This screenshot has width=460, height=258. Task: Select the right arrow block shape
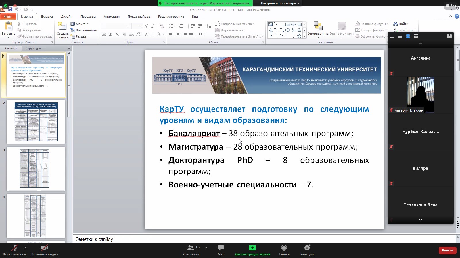[x=287, y=30]
